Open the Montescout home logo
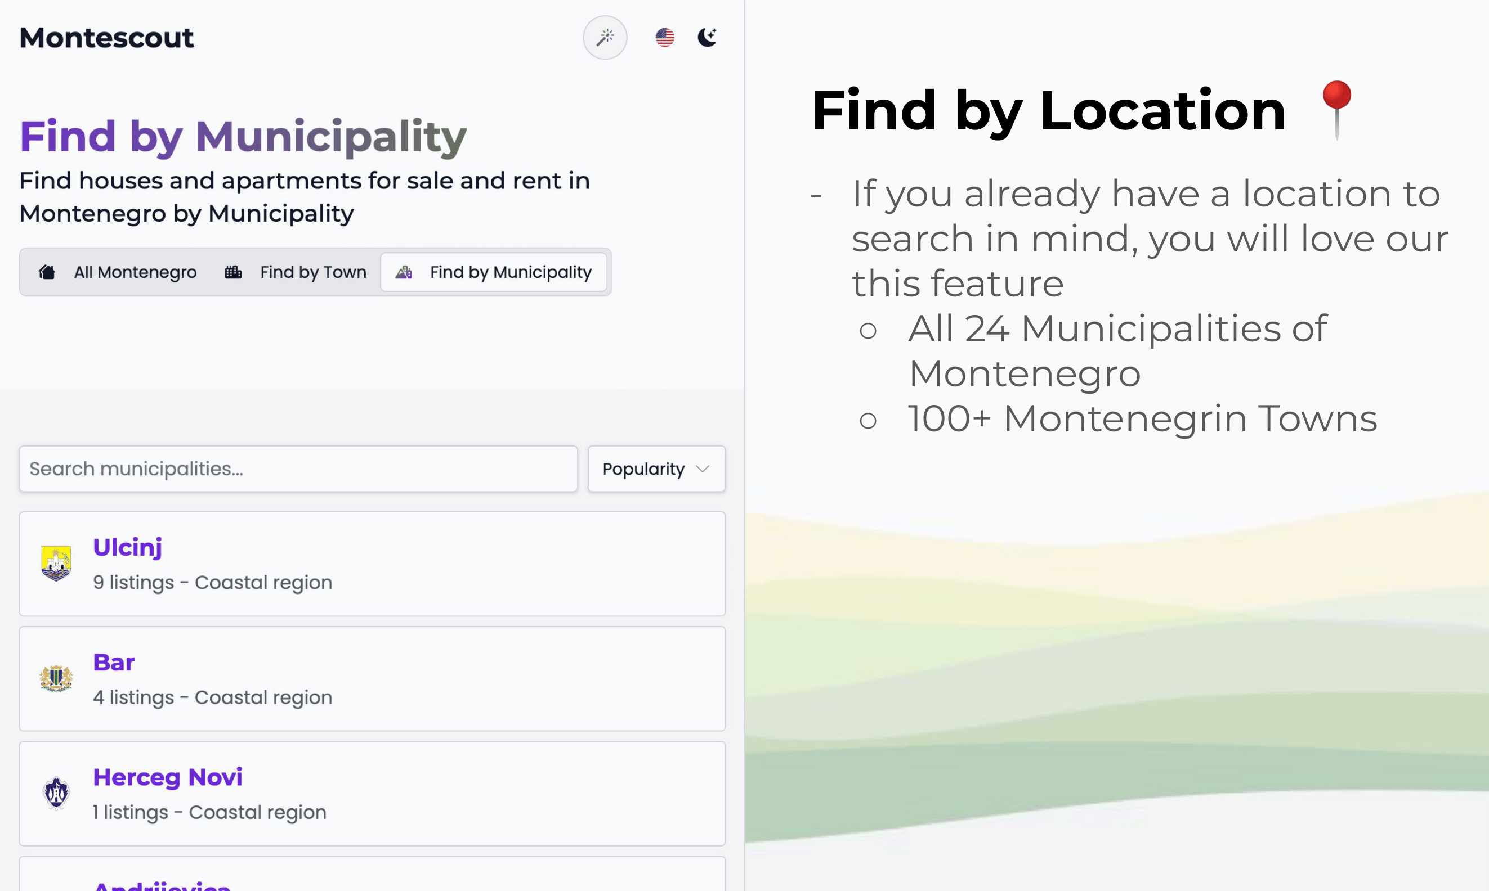Screen dimensions: 1489x891 (x=106, y=38)
